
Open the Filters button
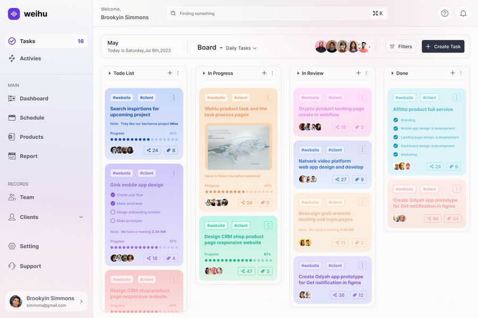point(401,46)
